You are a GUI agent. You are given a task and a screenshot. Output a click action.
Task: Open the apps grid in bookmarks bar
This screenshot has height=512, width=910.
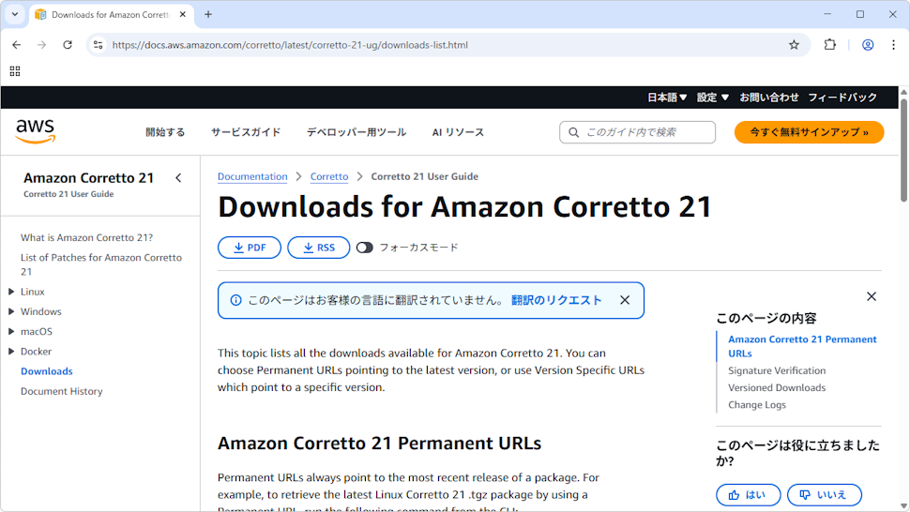click(x=15, y=70)
